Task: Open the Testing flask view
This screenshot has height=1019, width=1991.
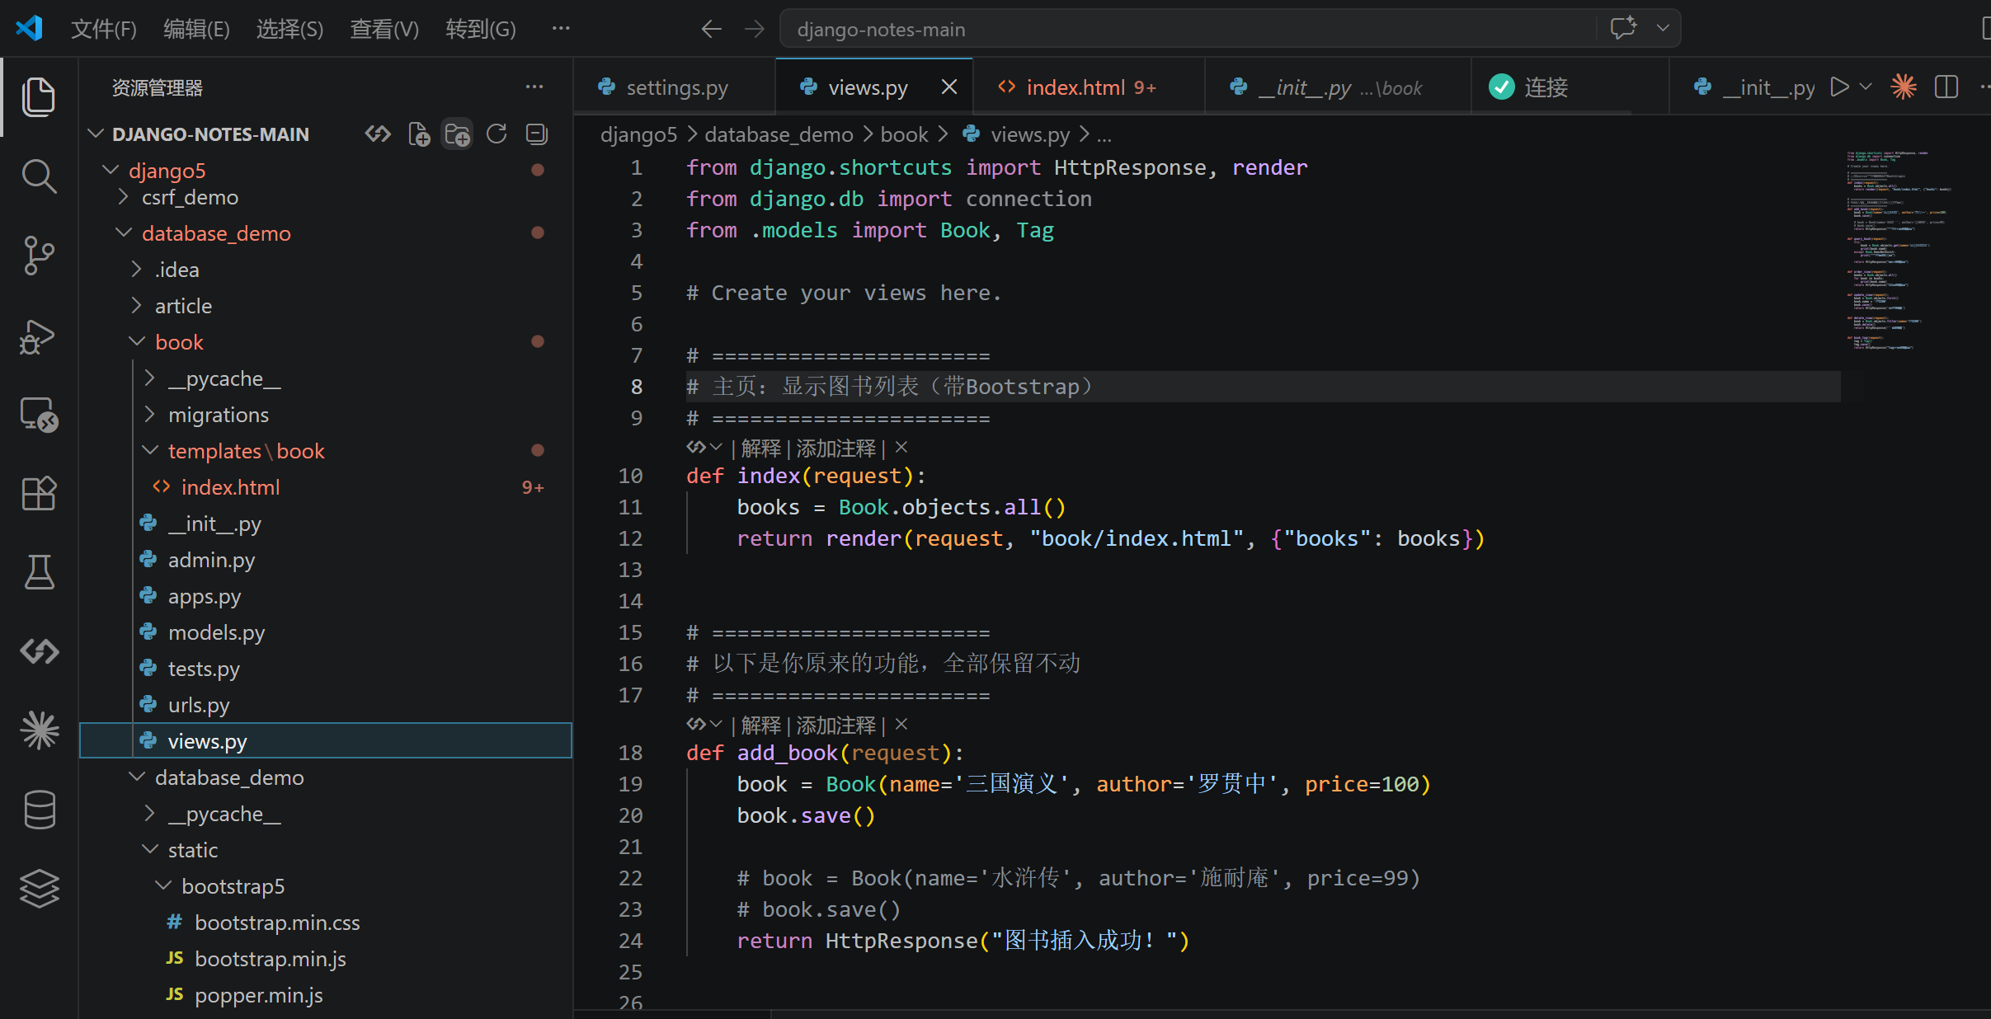Action: (x=38, y=572)
